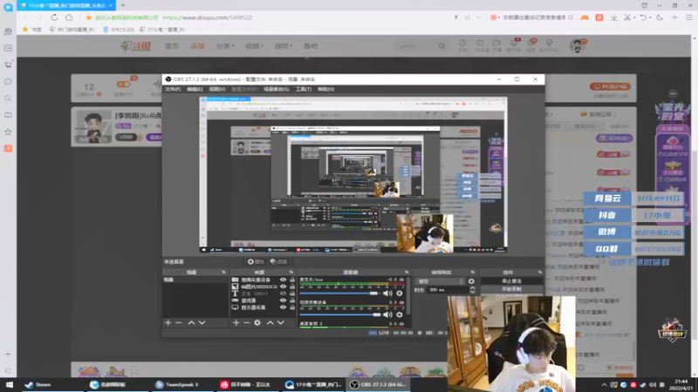
Task: Lock the 显示器采集 source
Action: (292, 308)
